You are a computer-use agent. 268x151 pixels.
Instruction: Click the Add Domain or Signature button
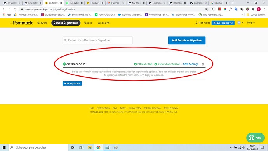pos(187,40)
